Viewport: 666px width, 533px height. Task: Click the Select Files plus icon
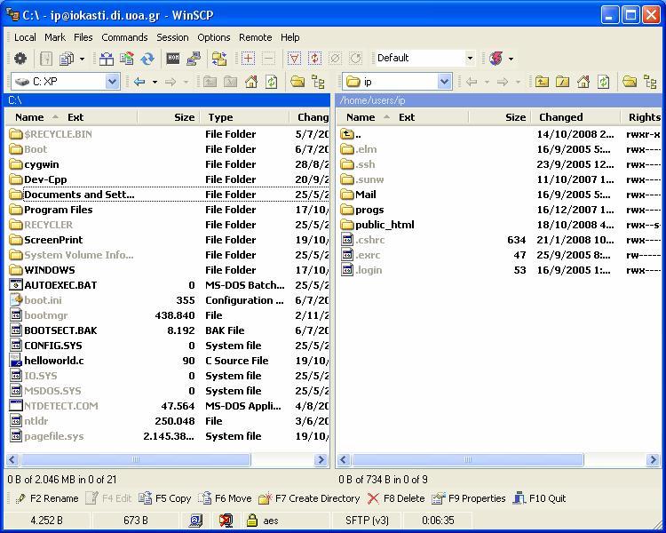248,59
